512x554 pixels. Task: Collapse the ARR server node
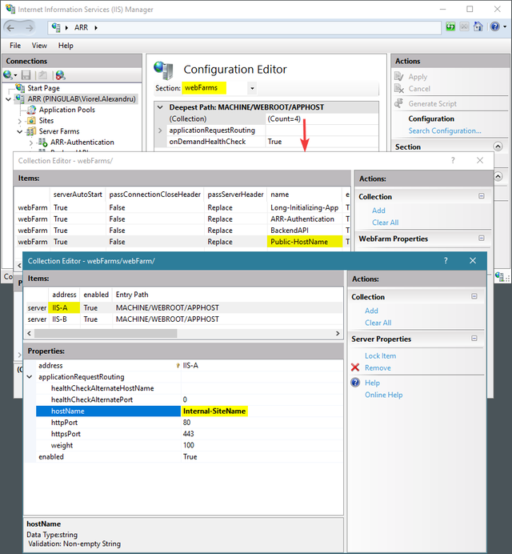point(9,99)
